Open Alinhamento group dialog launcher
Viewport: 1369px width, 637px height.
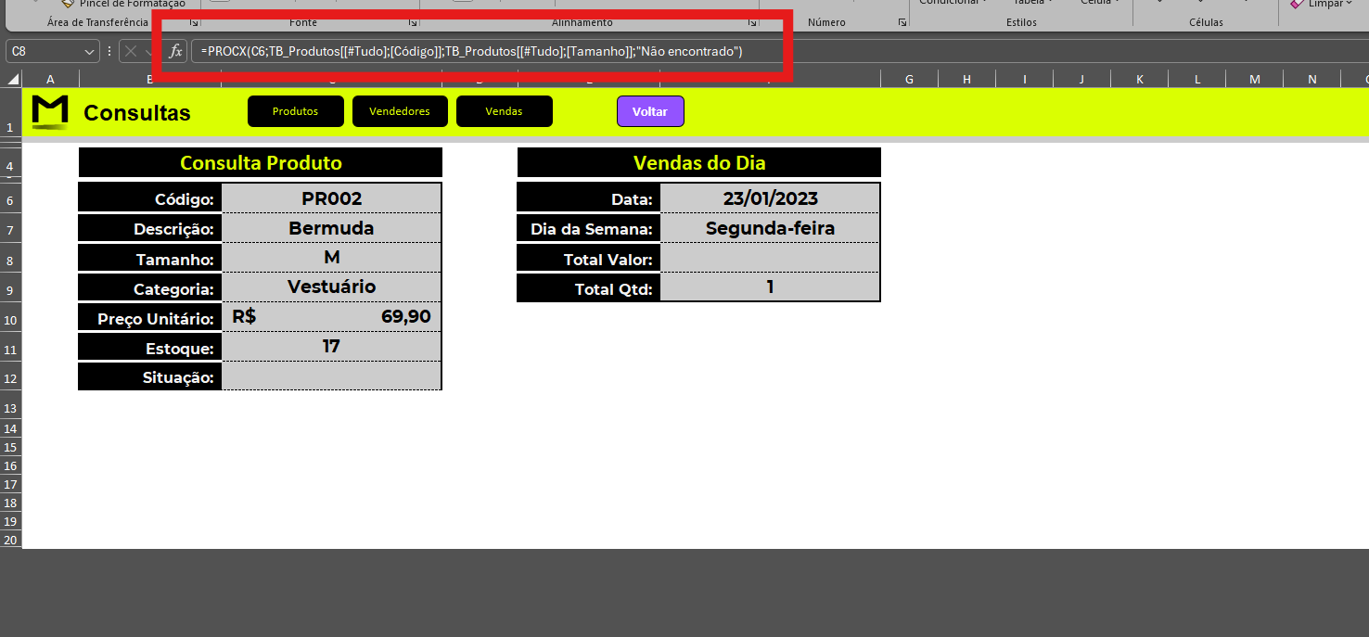pos(752,22)
